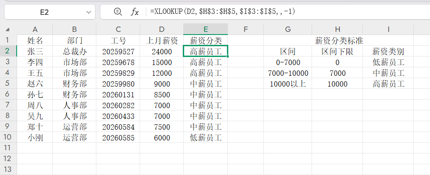Image resolution: width=430 pixels, height=175 pixels.
Task: Click the zoom magnifier icon in formula bar
Action: click(118, 12)
